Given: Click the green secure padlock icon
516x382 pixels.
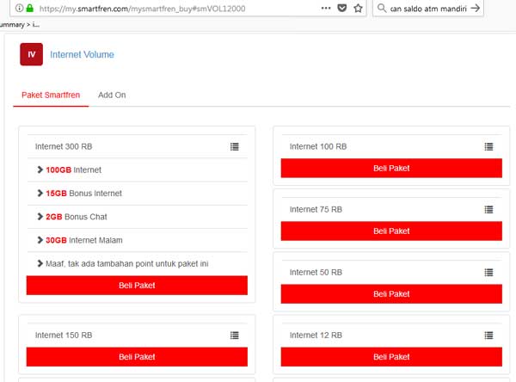Looking at the screenshot, I should [x=30, y=8].
